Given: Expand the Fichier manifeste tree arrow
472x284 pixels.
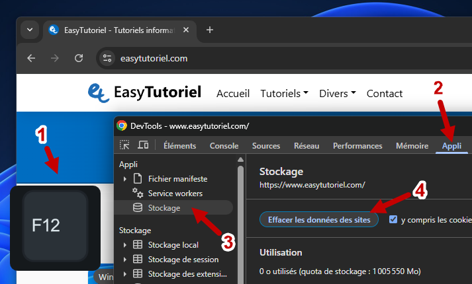Looking at the screenshot, I should [x=124, y=179].
